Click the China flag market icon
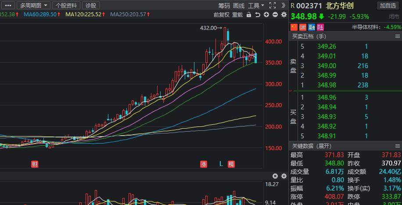402x205 pixels. click(294, 27)
